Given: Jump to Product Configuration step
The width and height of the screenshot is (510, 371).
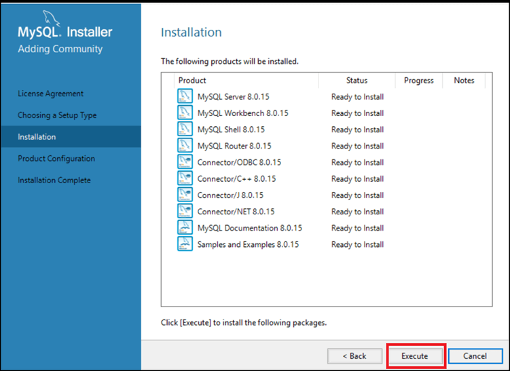Looking at the screenshot, I should pos(56,159).
